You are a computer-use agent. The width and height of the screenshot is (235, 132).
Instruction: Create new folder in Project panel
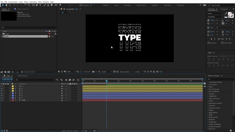(5, 72)
